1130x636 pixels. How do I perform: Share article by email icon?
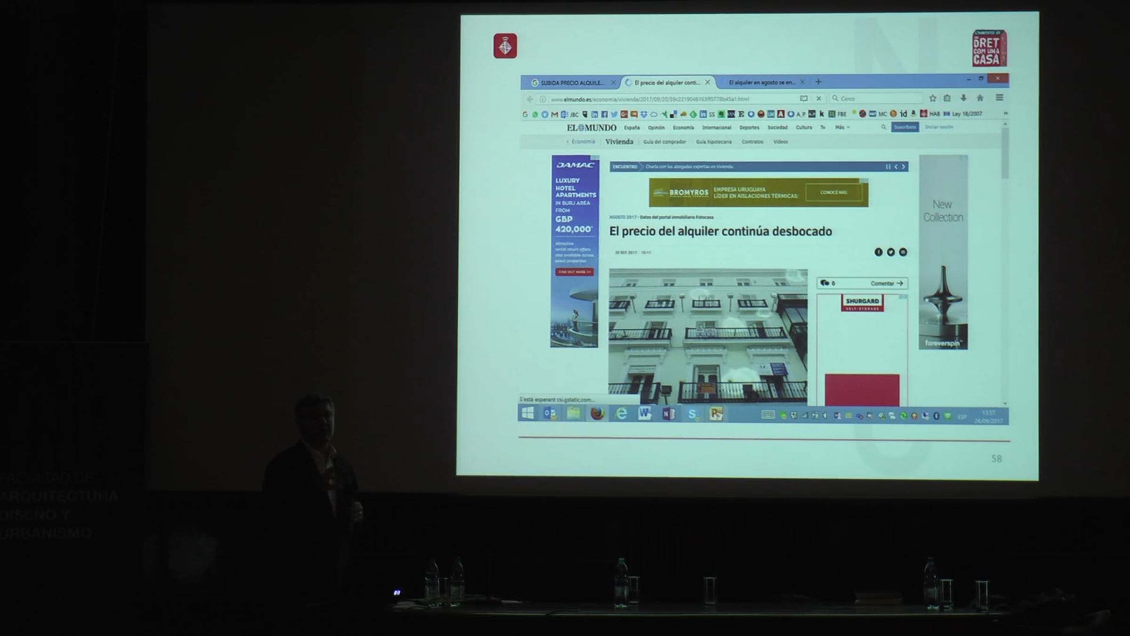point(903,252)
